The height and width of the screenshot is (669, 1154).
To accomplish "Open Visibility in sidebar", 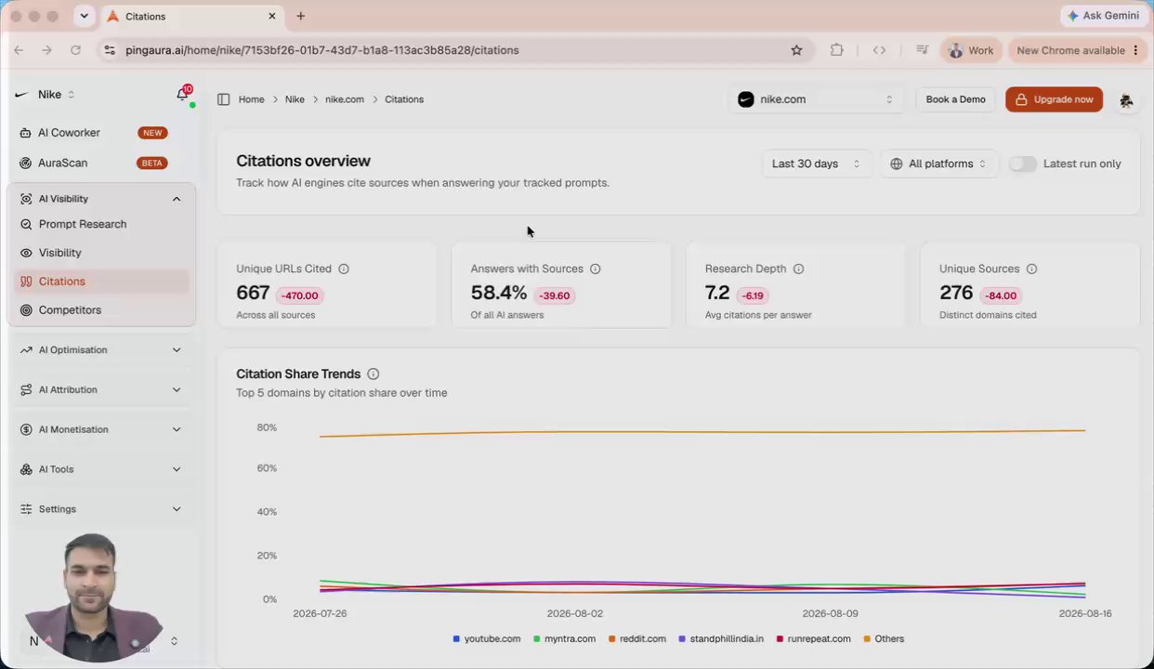I will click(x=100, y=253).
